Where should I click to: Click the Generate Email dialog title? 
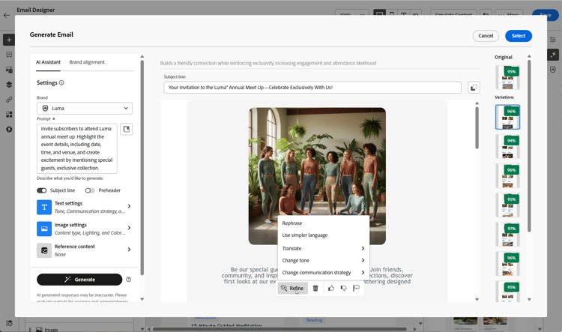pyautogui.click(x=52, y=34)
